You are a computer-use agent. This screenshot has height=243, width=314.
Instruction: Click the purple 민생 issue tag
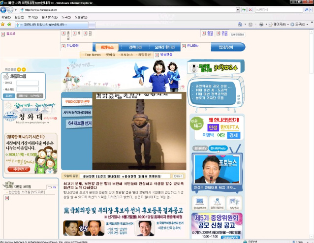(x=213, y=127)
